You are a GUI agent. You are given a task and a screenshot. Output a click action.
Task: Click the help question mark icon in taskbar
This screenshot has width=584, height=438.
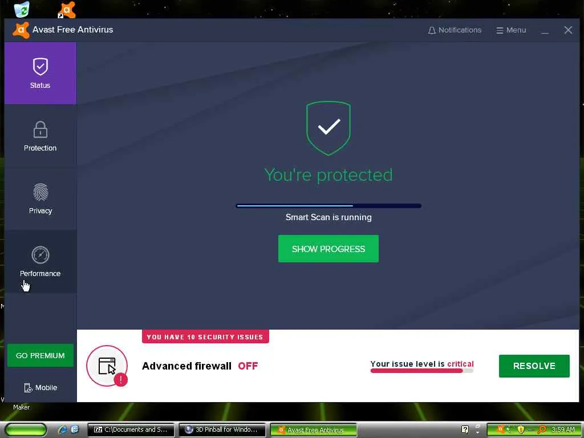tap(465, 429)
